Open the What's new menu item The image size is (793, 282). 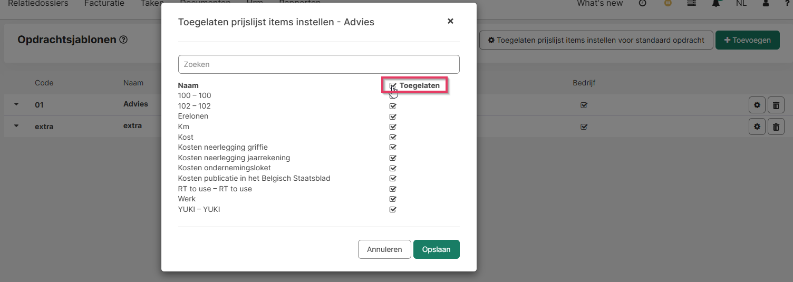(599, 3)
